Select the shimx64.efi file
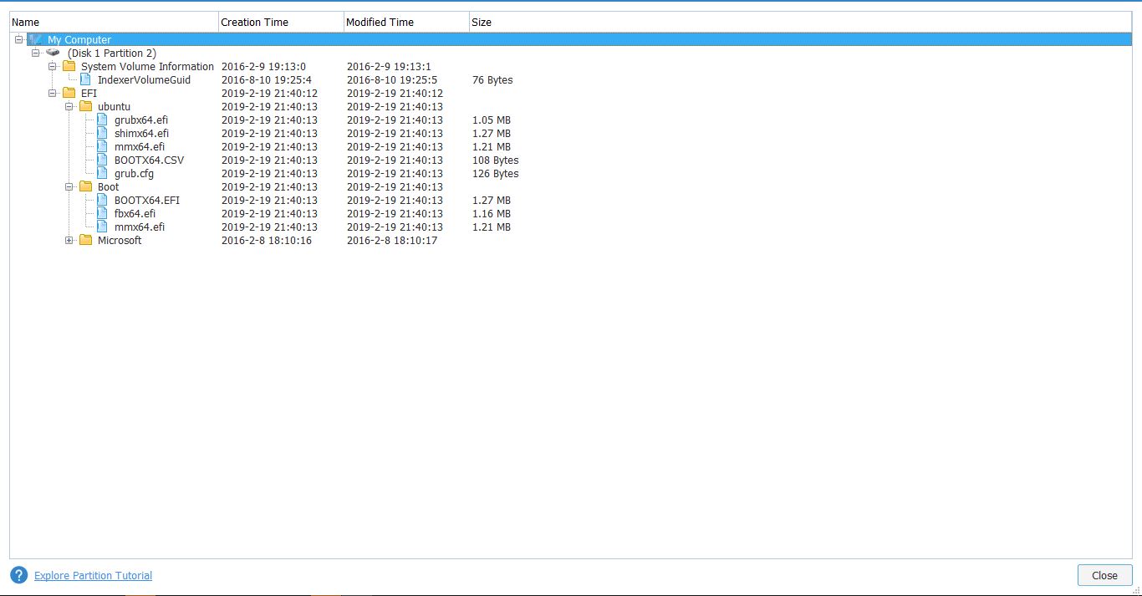This screenshot has height=596, width=1142. 141,133
